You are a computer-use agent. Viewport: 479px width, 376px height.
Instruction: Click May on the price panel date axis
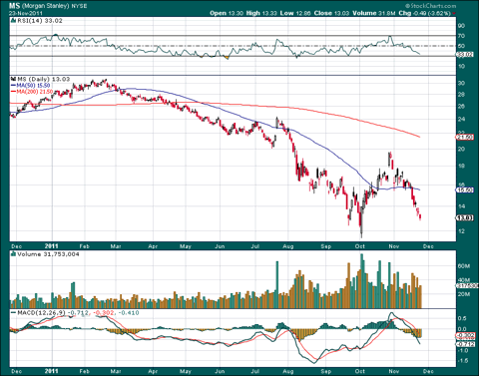[x=186, y=246]
